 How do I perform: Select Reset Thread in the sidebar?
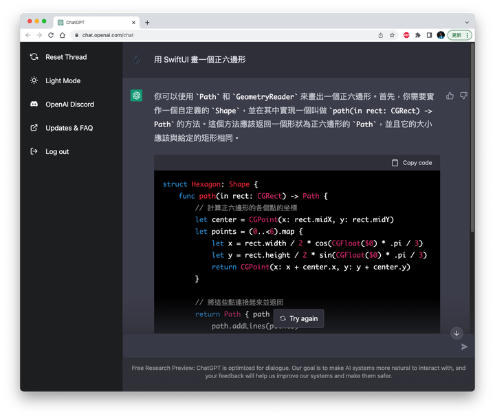[58, 57]
